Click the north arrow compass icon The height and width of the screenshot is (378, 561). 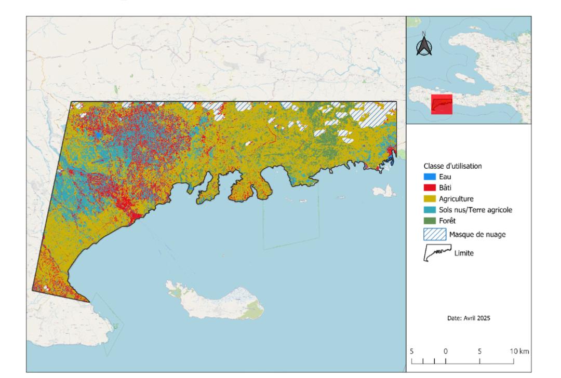pos(424,45)
